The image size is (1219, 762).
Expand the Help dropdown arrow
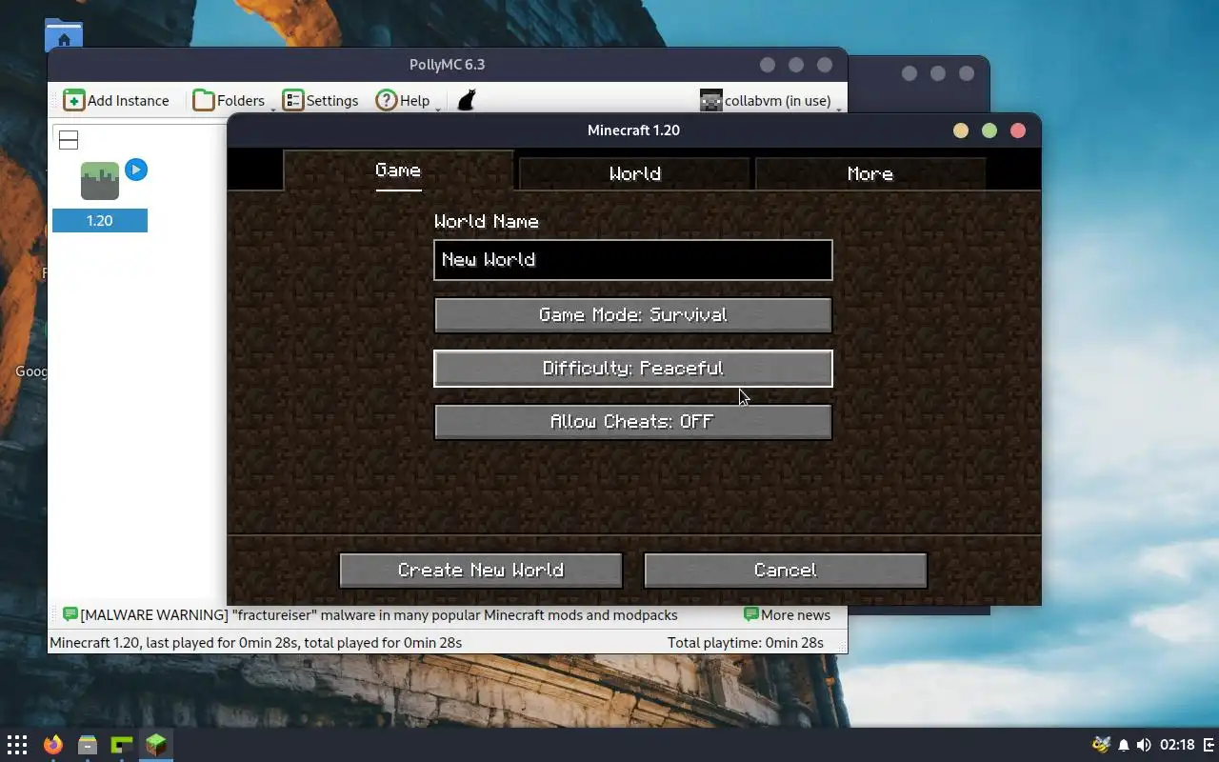(438, 109)
